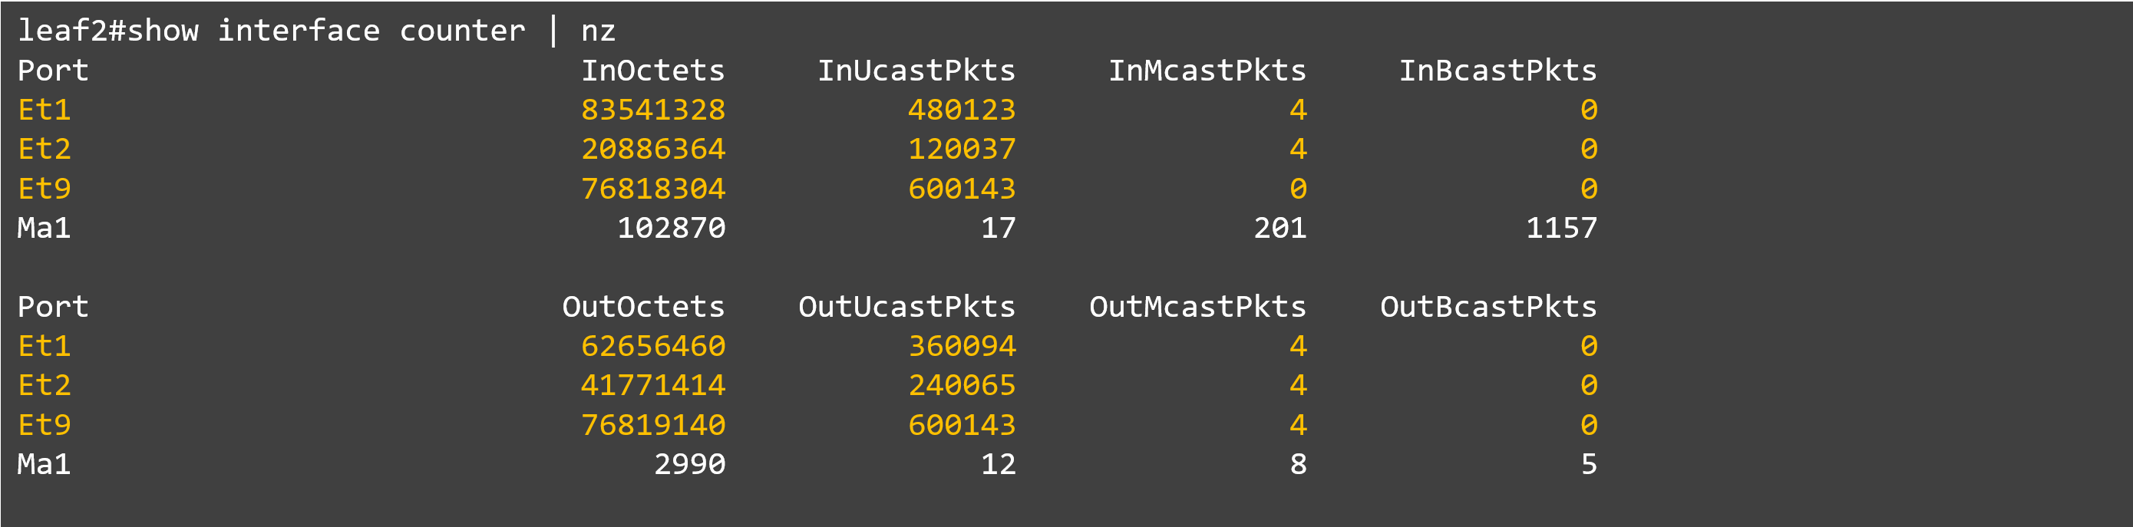Select the InOctets value 20886364
This screenshot has height=527, width=2133.
pos(652,149)
